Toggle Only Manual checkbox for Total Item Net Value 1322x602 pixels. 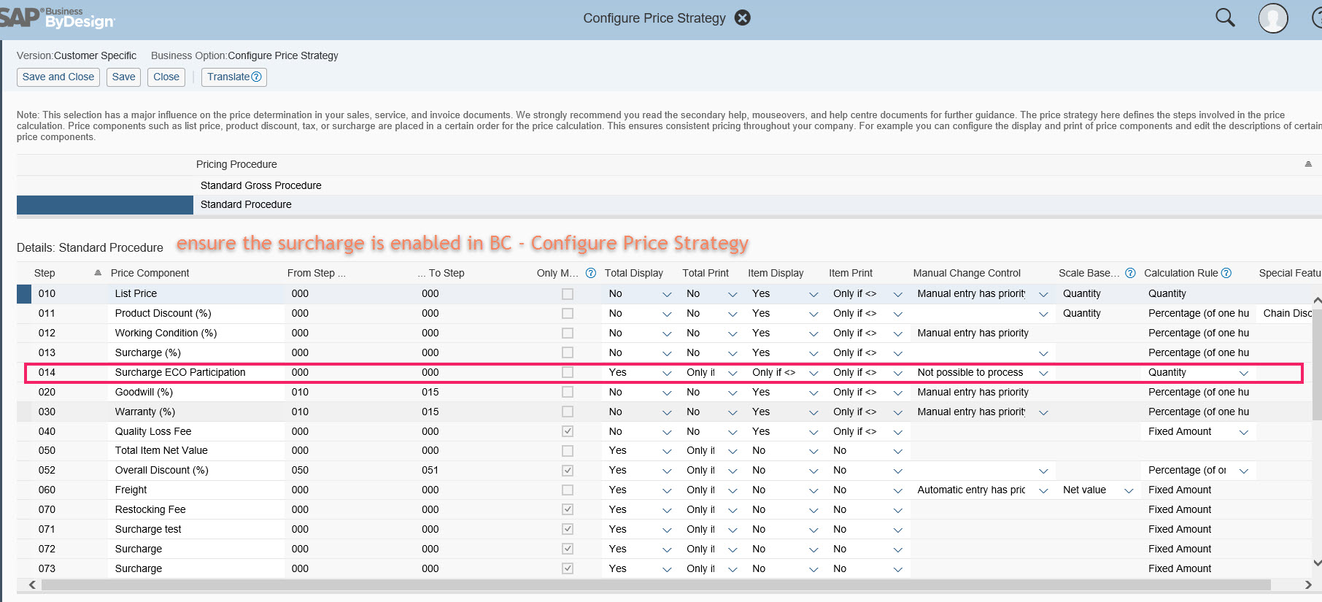pyautogui.click(x=568, y=451)
